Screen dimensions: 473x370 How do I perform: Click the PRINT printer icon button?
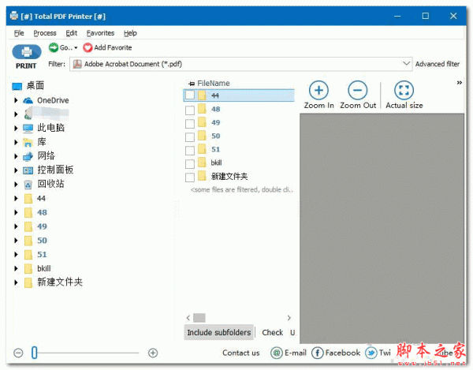tap(27, 52)
